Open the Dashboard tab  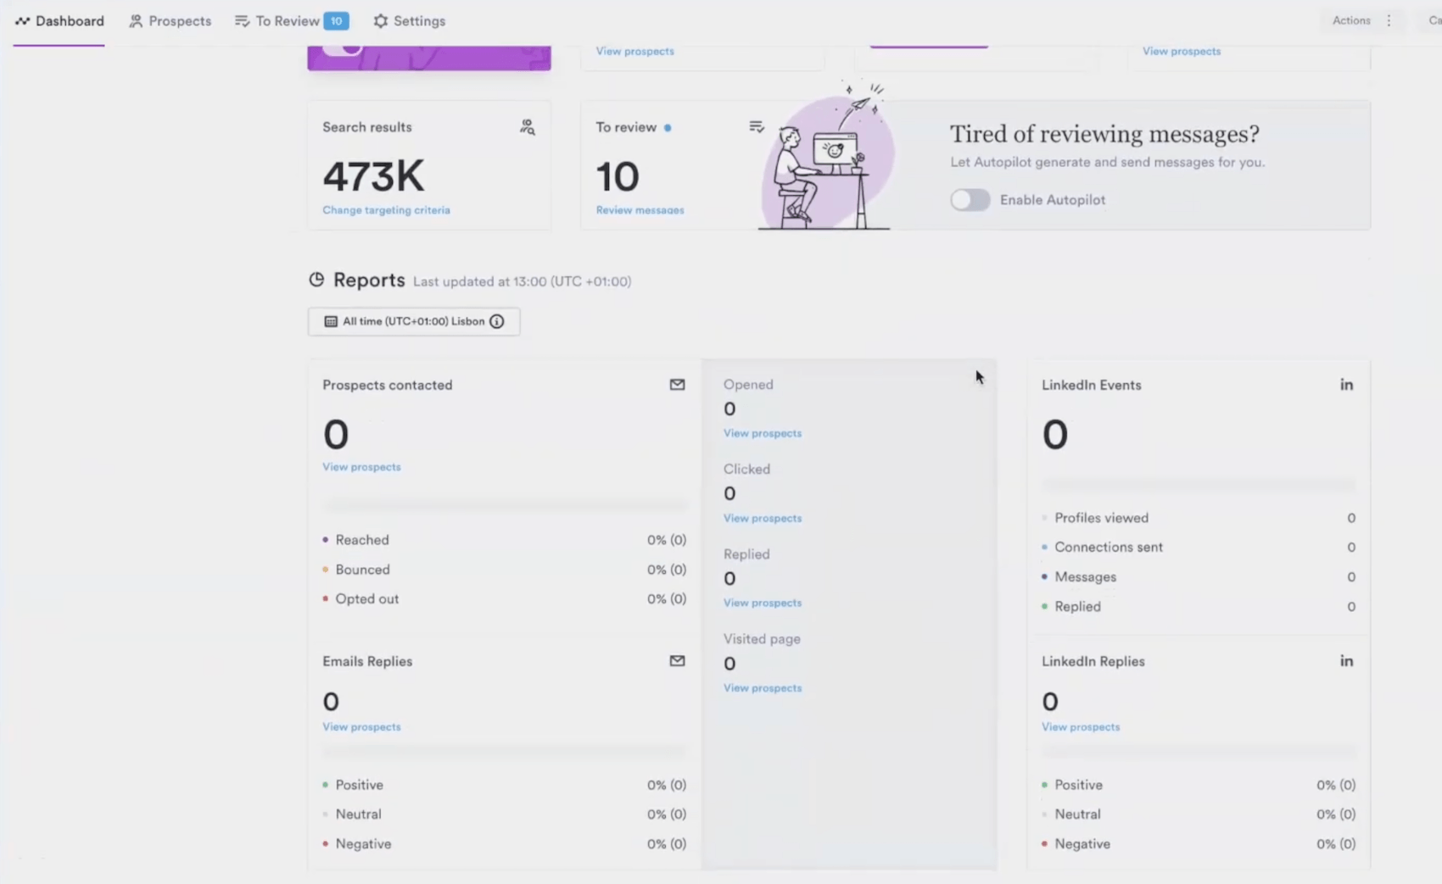[x=59, y=21]
